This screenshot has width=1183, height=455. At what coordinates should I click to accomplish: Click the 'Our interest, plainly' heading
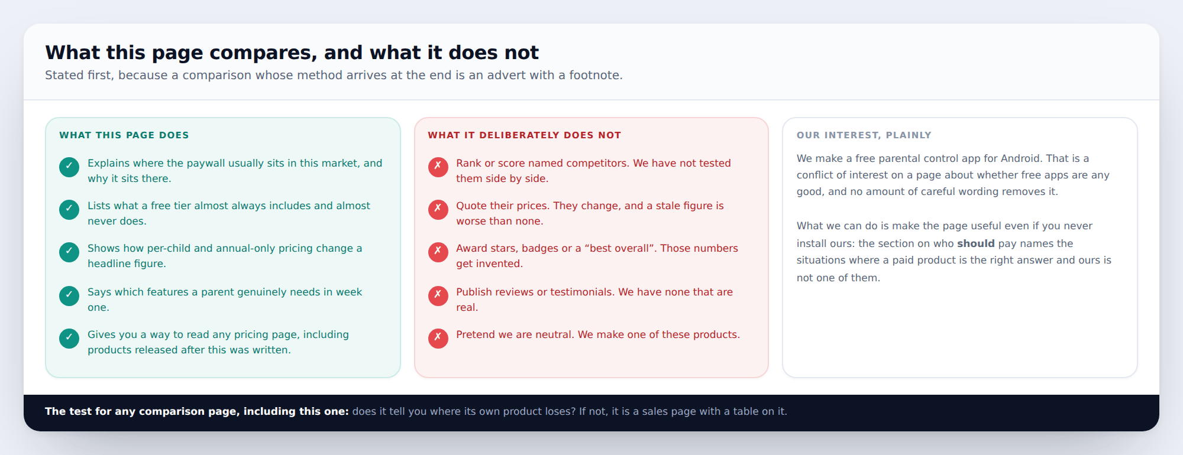coord(864,135)
